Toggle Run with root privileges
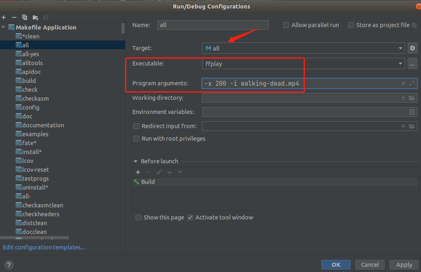Viewport: 421px width, 272px height. [x=136, y=139]
